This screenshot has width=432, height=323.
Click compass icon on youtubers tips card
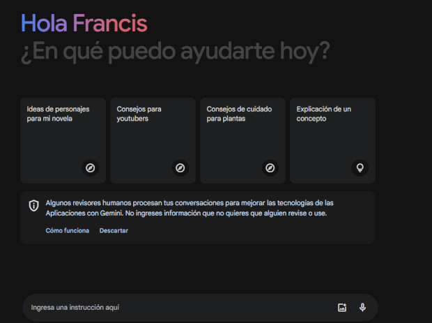click(x=180, y=167)
